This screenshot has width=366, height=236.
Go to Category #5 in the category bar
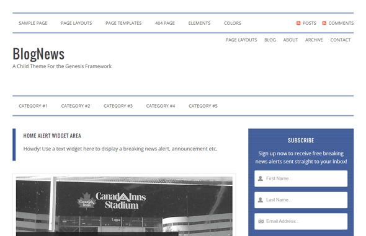coord(203,106)
